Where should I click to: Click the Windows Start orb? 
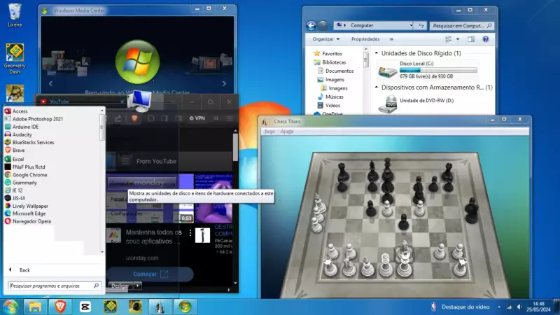pyautogui.click(x=10, y=307)
